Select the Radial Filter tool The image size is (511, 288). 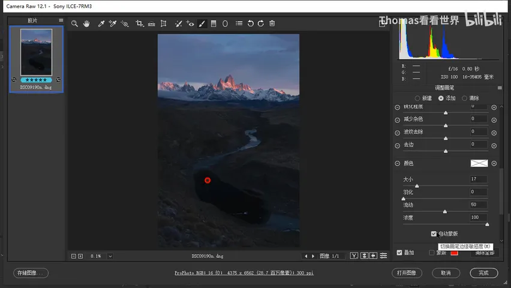pyautogui.click(x=225, y=23)
